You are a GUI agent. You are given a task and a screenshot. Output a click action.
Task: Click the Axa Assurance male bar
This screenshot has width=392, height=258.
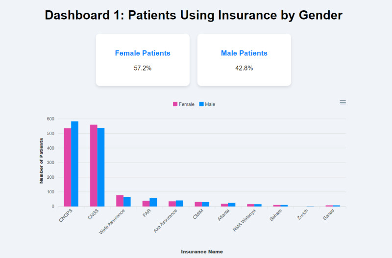coord(179,203)
